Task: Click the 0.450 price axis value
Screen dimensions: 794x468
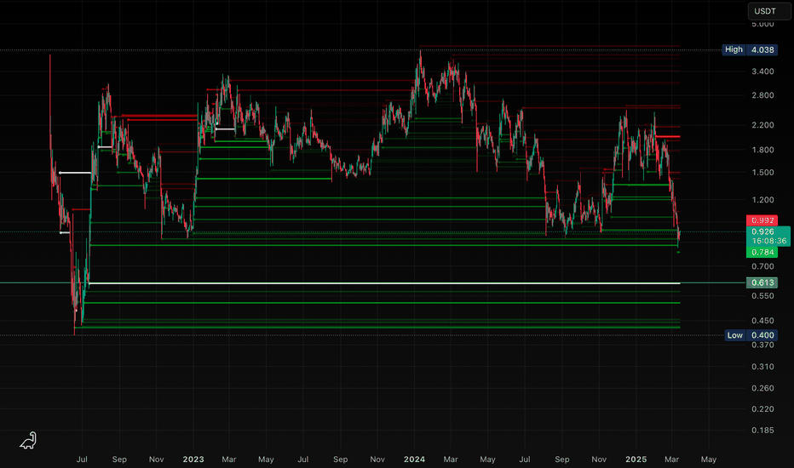Action: [762, 320]
